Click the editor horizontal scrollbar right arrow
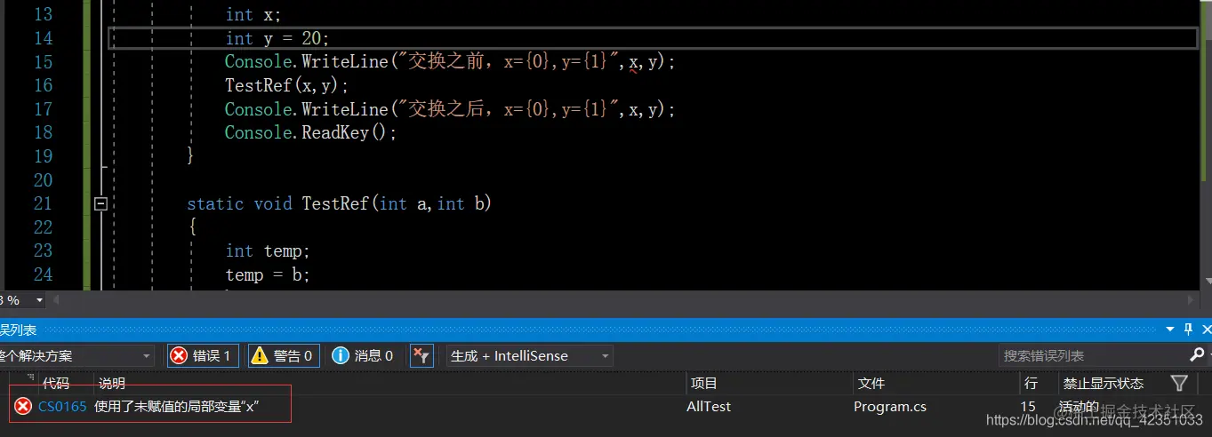This screenshot has width=1212, height=437. (1192, 300)
